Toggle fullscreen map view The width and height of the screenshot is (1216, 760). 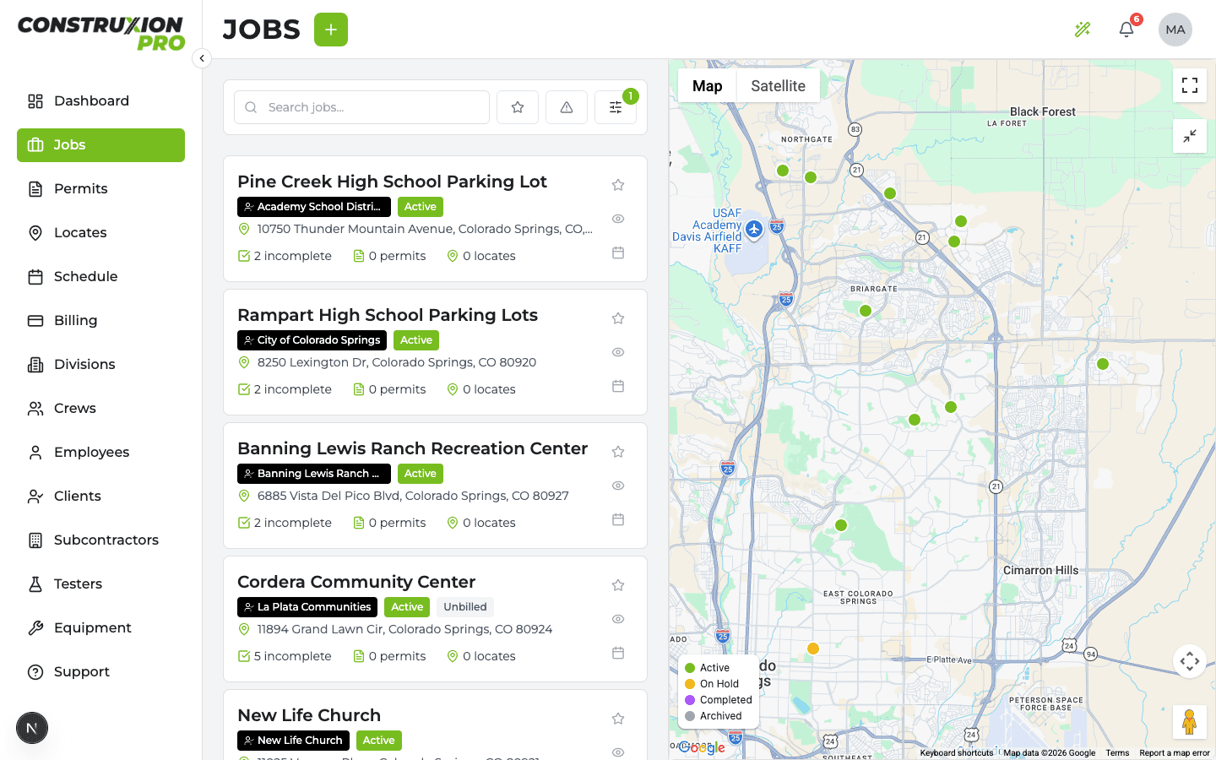pos(1190,85)
